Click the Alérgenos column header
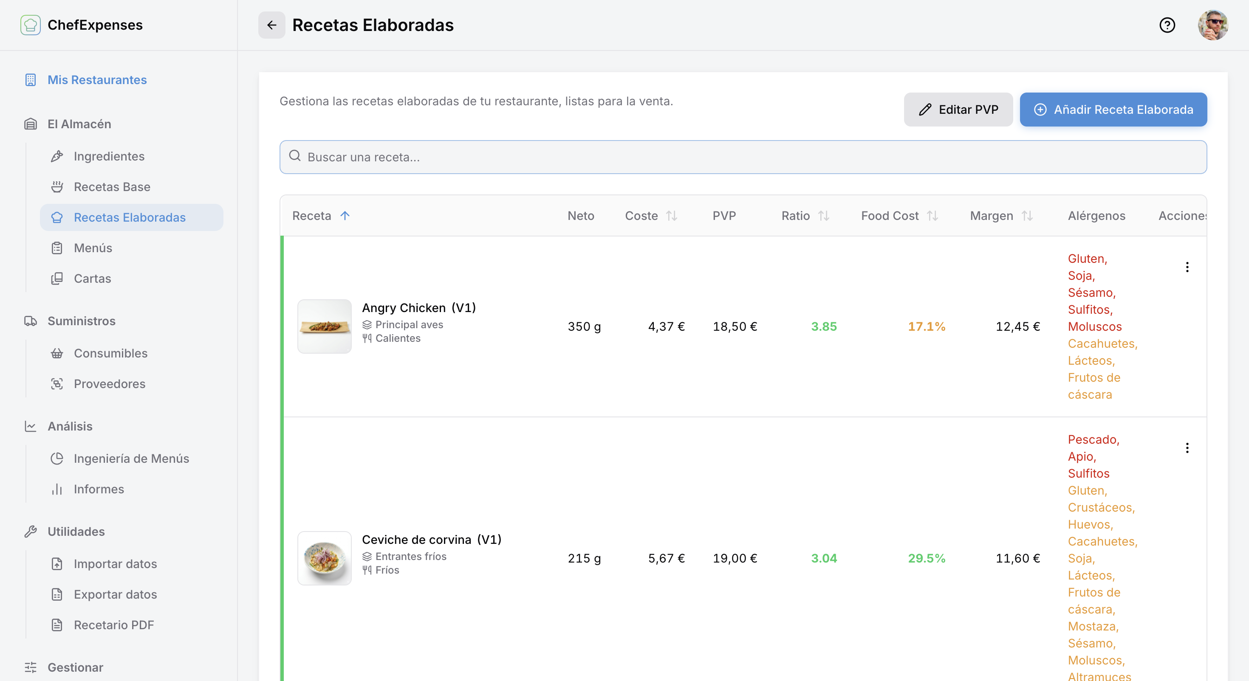The width and height of the screenshot is (1249, 681). click(1096, 216)
